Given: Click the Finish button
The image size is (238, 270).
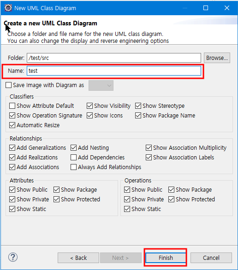Looking at the screenshot, I should (166, 258).
